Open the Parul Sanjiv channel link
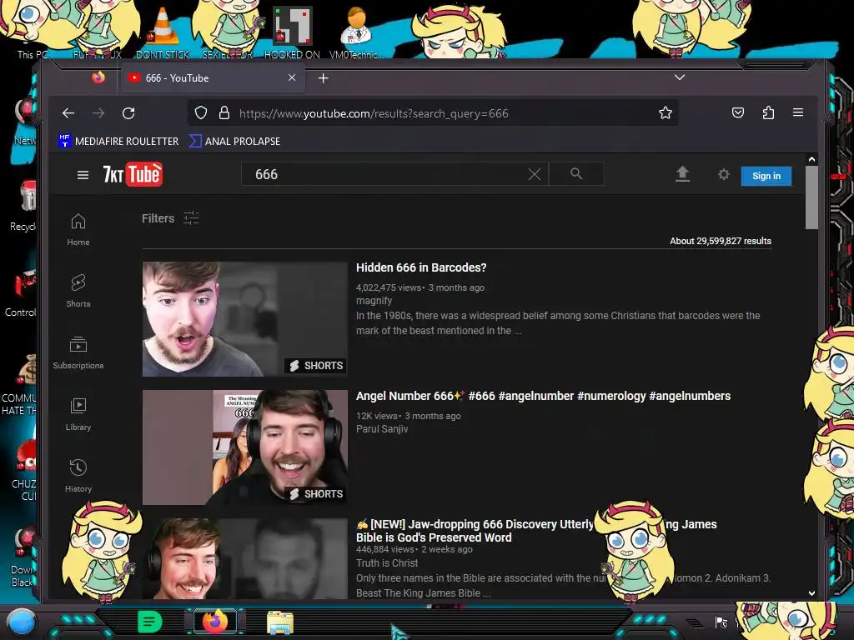854x640 pixels. click(x=382, y=429)
